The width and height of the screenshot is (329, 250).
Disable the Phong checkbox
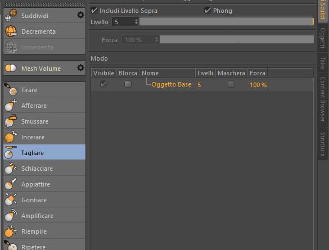tap(208, 11)
